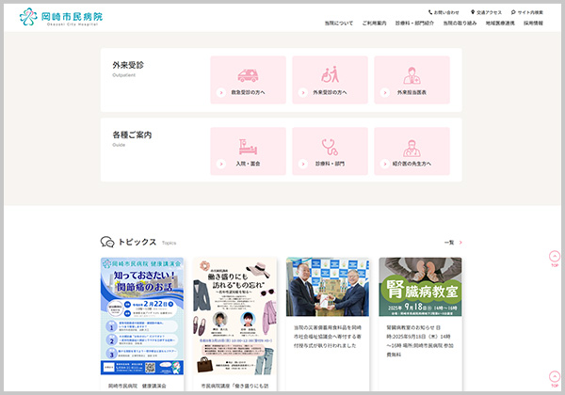This screenshot has height=395, width=565.
Task: Click the physician icon for 紹介医の先生方へ
Action: pos(412,147)
